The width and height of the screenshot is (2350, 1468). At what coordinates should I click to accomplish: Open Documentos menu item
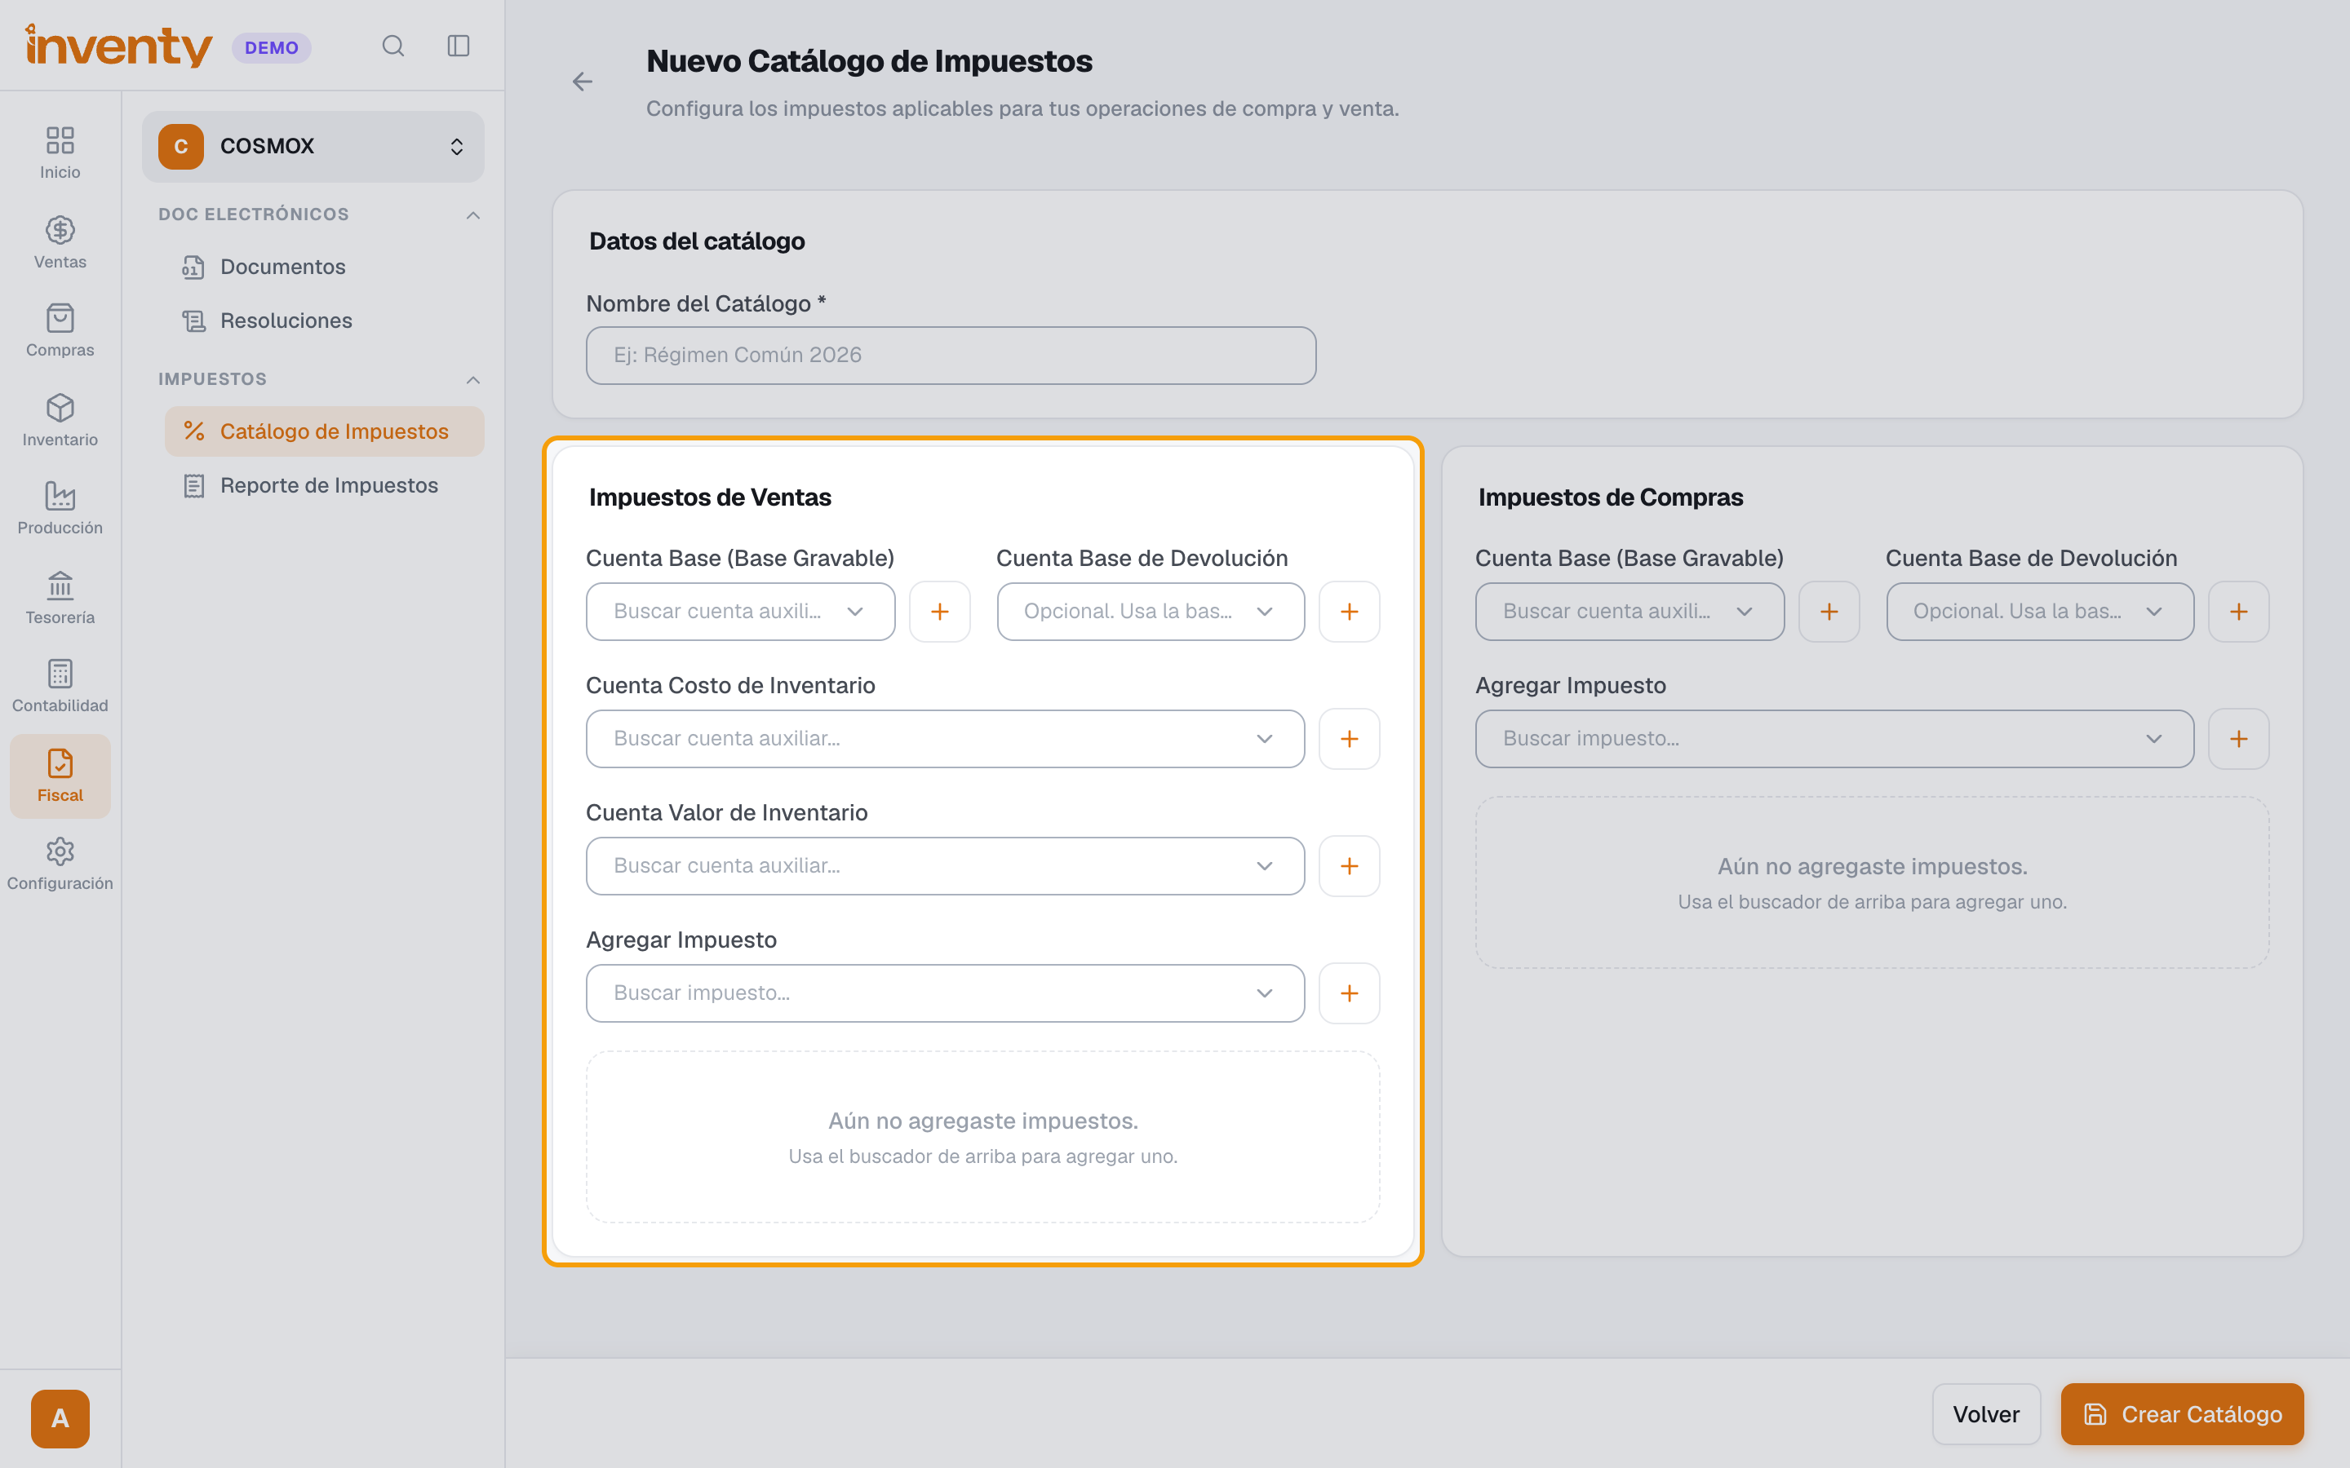point(324,267)
